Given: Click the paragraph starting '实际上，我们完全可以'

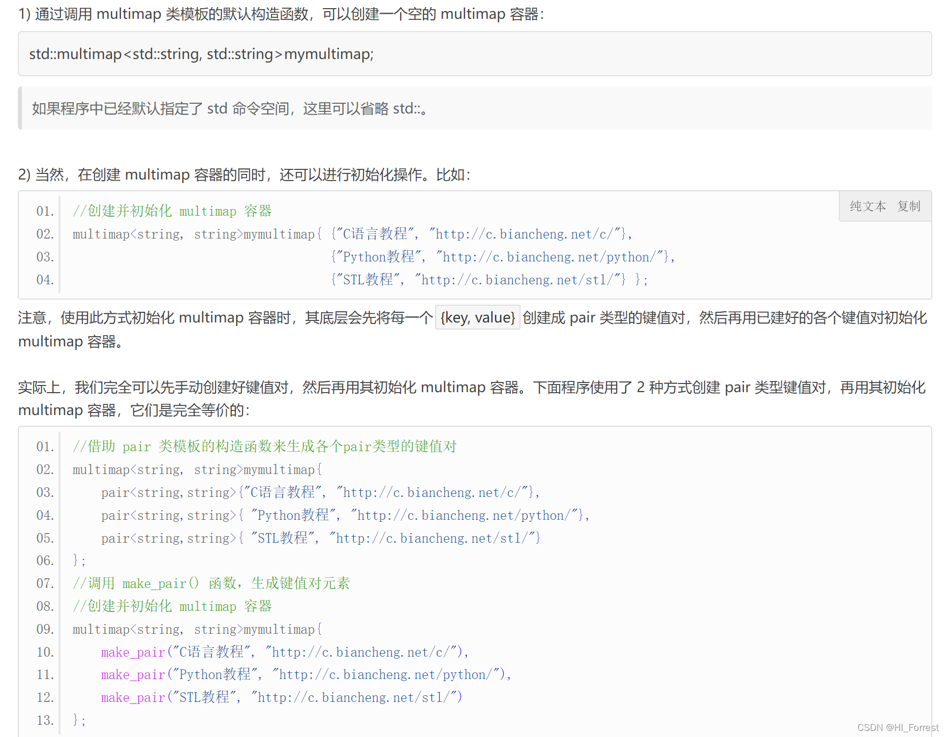Looking at the screenshot, I should click(472, 398).
